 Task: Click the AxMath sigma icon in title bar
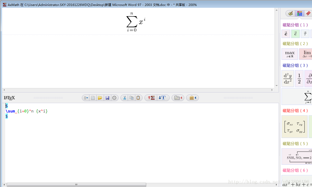pos(5,5)
